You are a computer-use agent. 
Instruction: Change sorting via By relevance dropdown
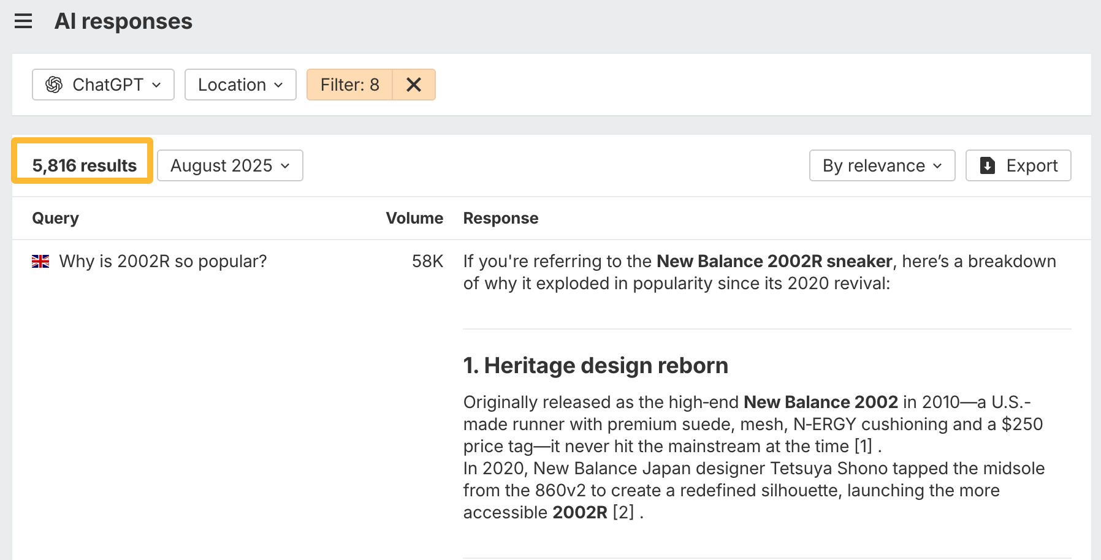pos(882,165)
